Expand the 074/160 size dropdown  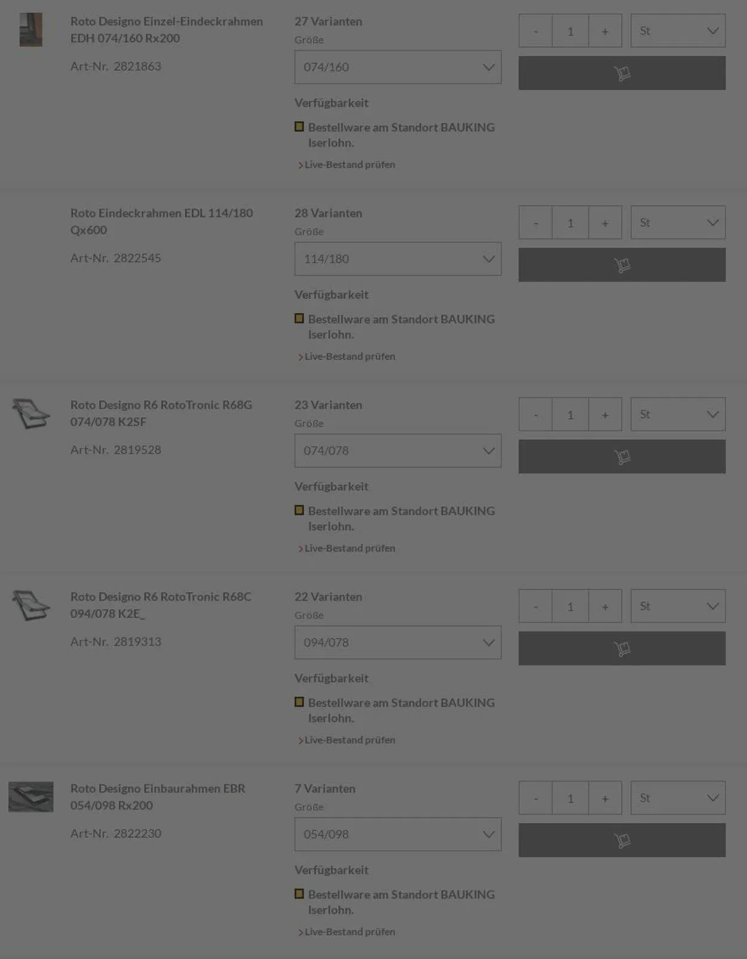[x=397, y=67]
